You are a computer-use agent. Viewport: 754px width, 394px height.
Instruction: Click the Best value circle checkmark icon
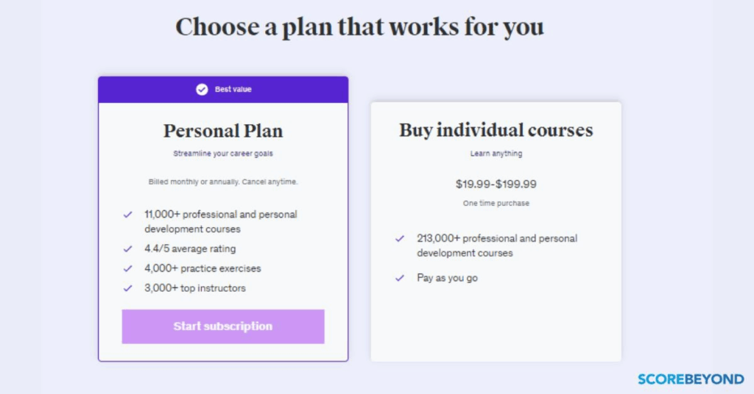coord(202,90)
